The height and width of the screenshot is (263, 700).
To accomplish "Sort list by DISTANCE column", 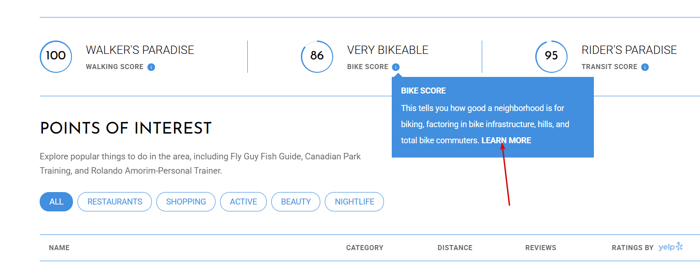I will click(x=455, y=248).
